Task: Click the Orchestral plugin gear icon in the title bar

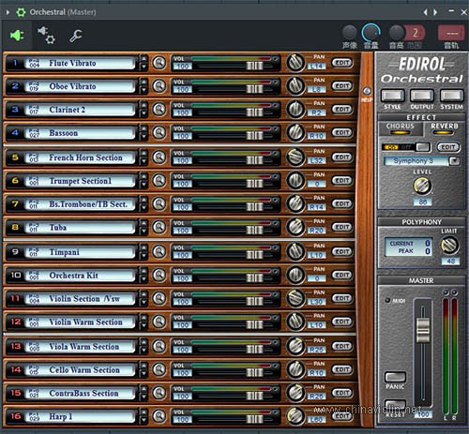Action: pyautogui.click(x=21, y=12)
